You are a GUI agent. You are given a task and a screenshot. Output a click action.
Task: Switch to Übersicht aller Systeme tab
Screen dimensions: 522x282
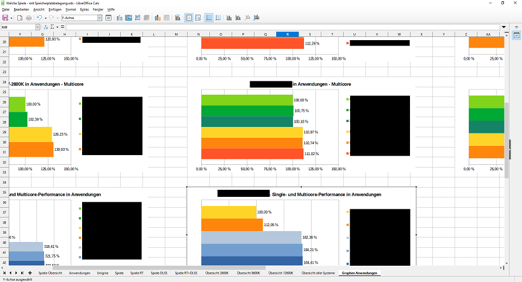(318, 273)
